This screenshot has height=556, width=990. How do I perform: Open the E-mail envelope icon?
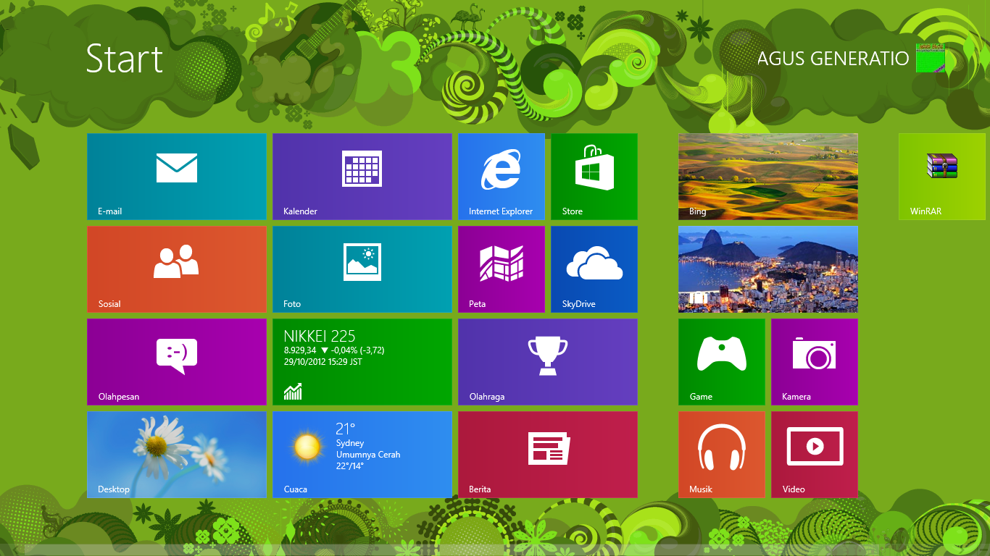[x=177, y=168]
